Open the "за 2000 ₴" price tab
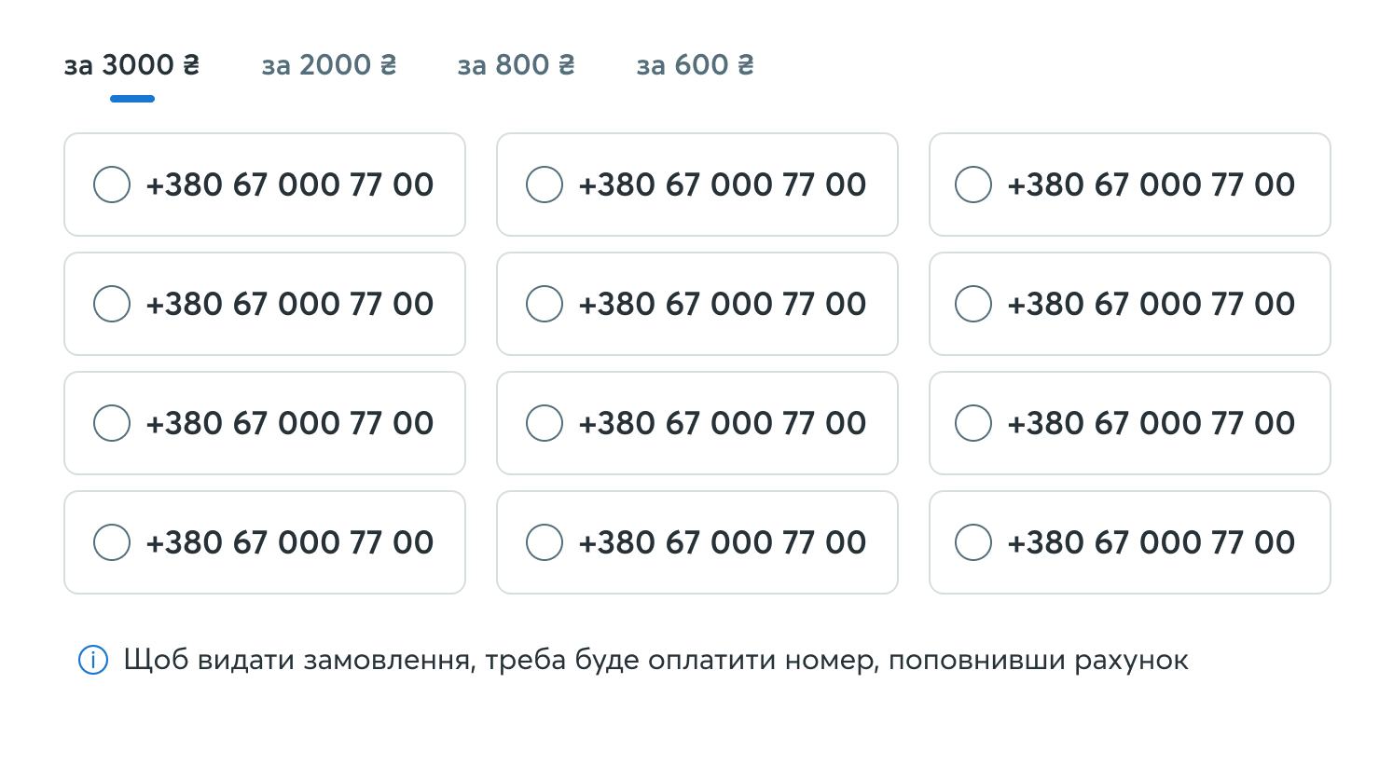1393x766 pixels. [x=329, y=65]
